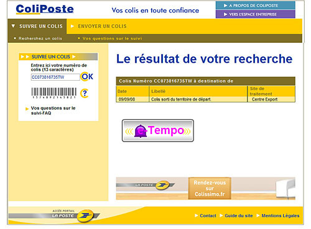Open the Accès portail La Poste logo

(x=54, y=215)
